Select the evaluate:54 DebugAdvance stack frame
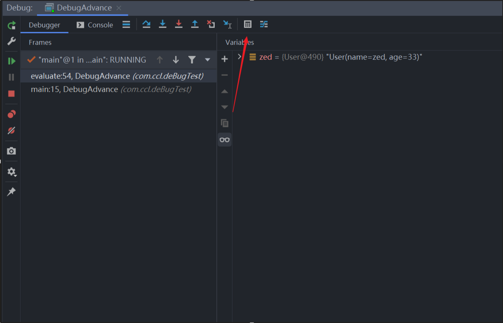Viewport: 503px width, 323px height. tap(118, 76)
